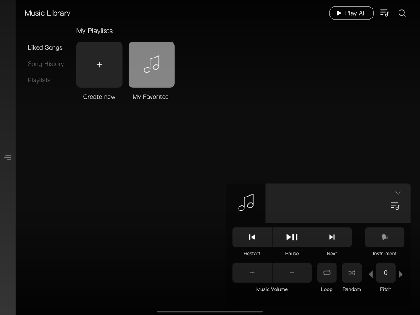Toggle Loop playback
The height and width of the screenshot is (315, 420).
[x=327, y=273]
